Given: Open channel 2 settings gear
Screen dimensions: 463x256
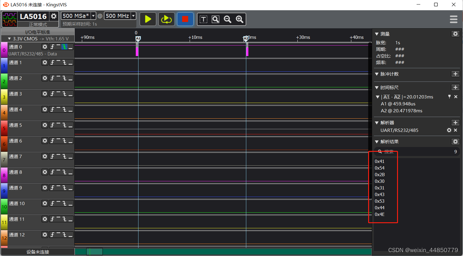Looking at the screenshot, I should 45,78.
